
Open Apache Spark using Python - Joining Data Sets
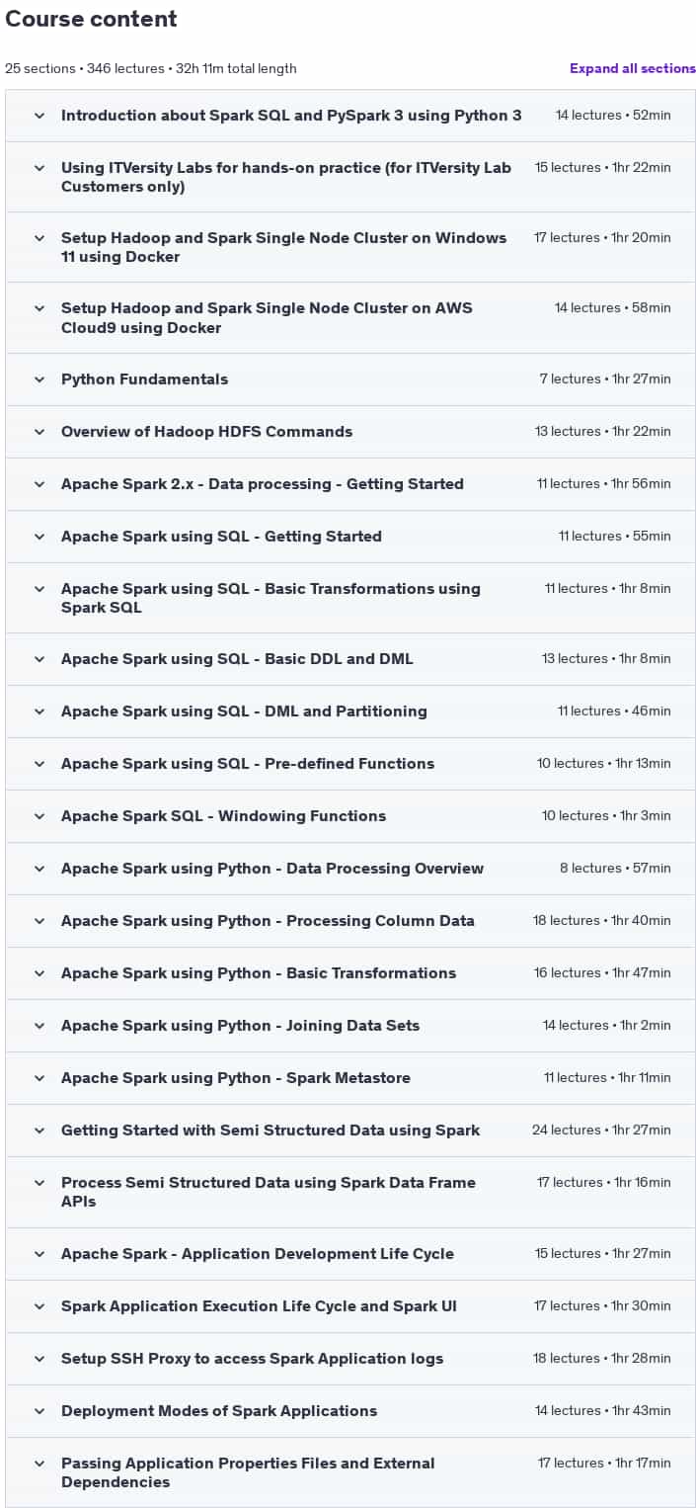[240, 1026]
